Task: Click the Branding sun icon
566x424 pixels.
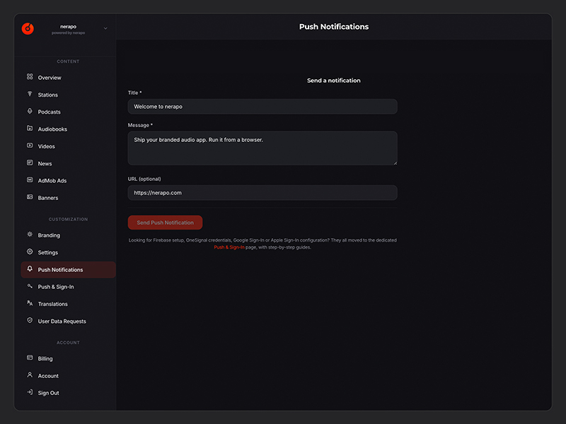Action: (x=30, y=235)
